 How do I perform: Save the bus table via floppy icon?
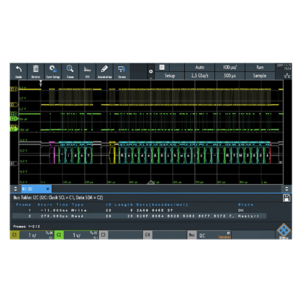(x=287, y=198)
